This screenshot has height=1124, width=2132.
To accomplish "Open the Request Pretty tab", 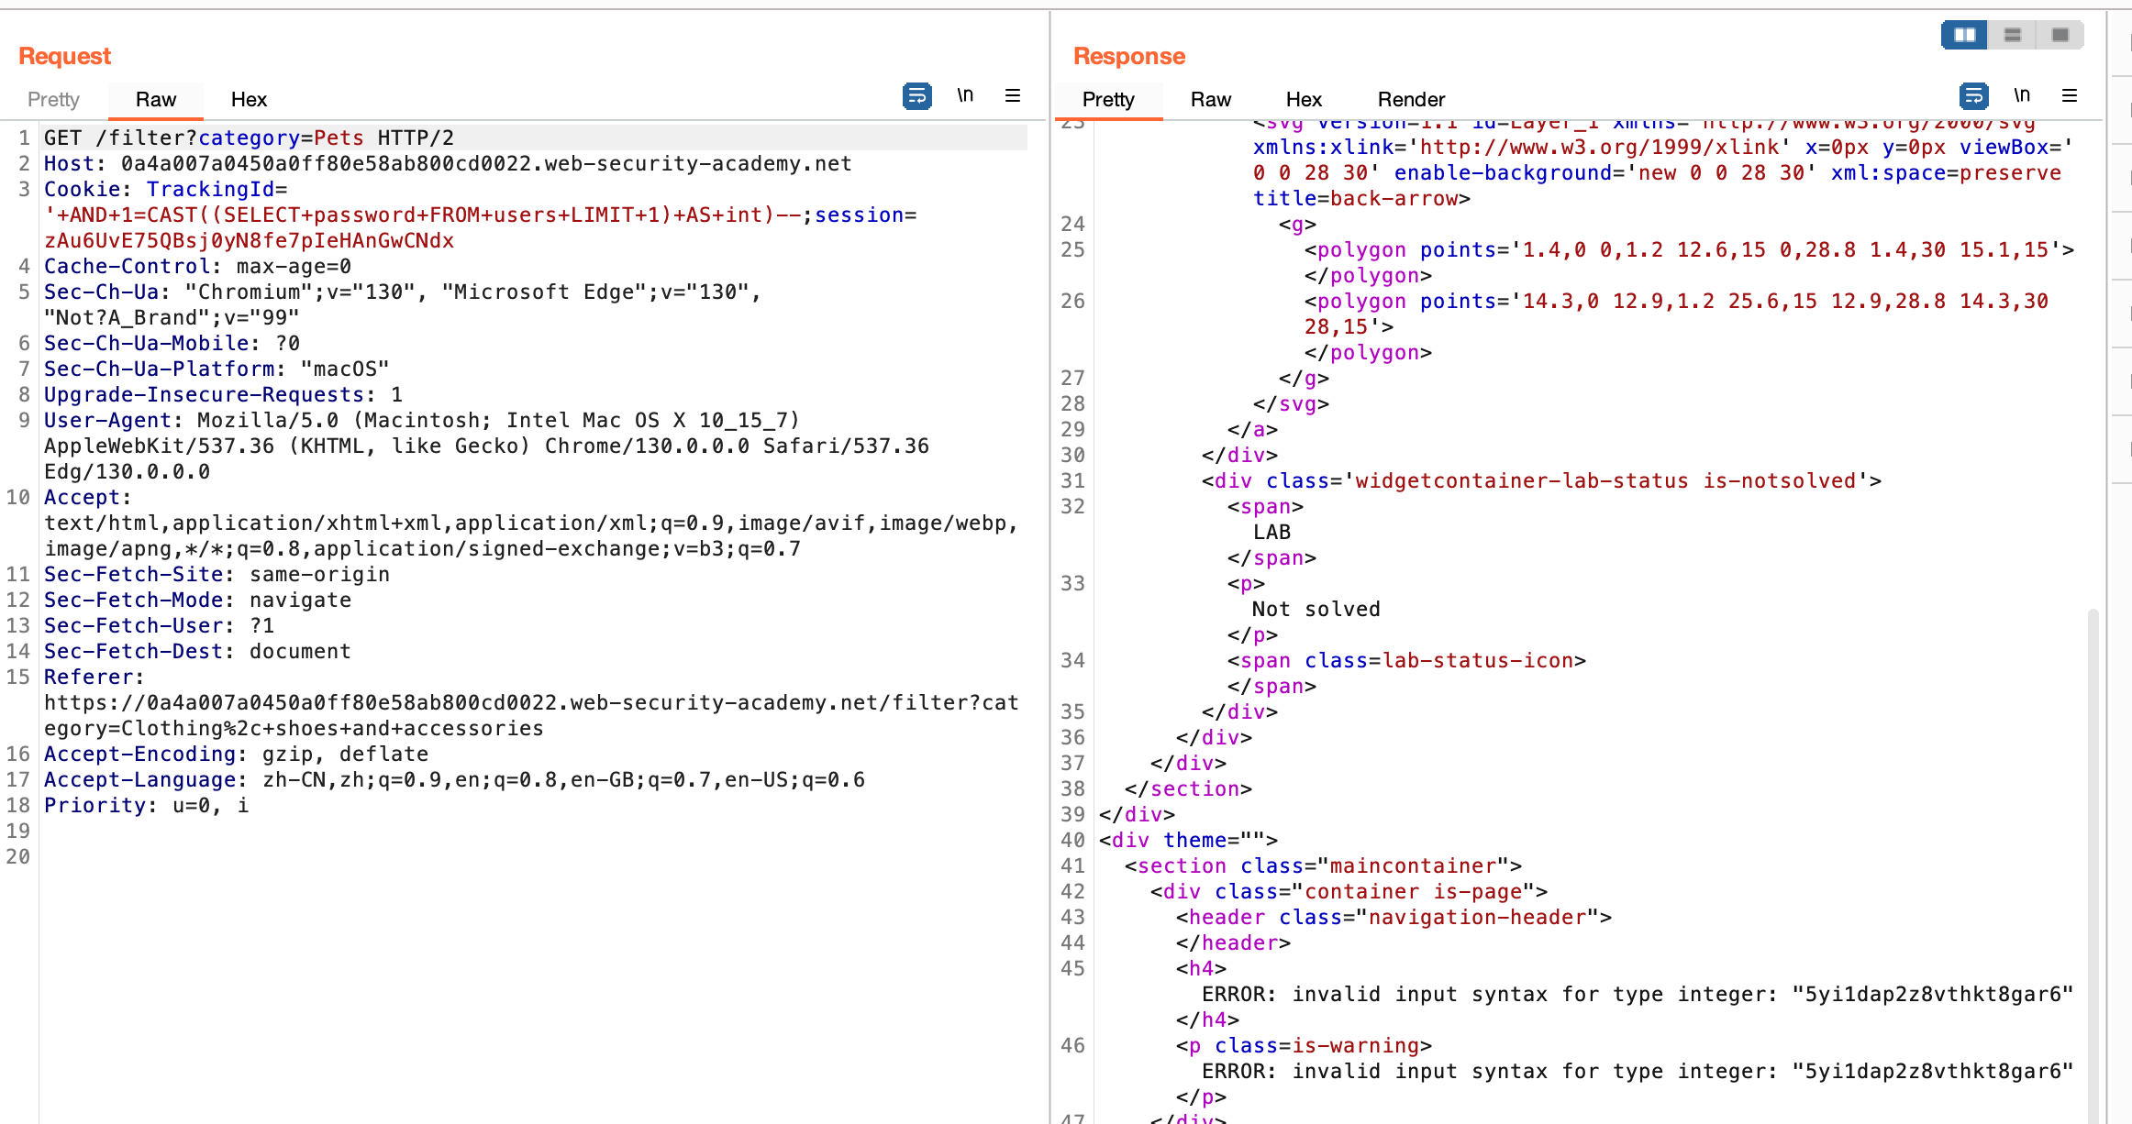I will (53, 100).
